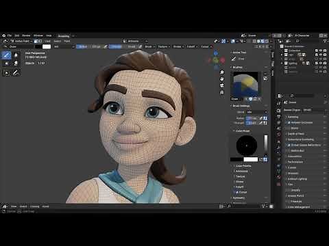Click the viewport zoom magnifier icon
Image resolution: width=329 pixels, height=246 pixels.
click(x=222, y=72)
